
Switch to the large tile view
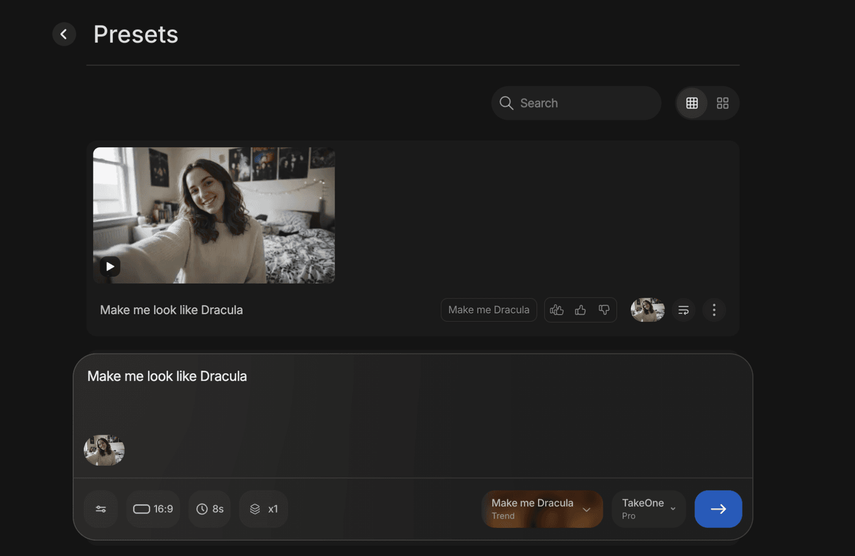[722, 103]
